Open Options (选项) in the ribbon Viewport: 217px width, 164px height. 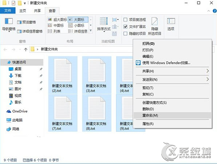(x=171, y=24)
